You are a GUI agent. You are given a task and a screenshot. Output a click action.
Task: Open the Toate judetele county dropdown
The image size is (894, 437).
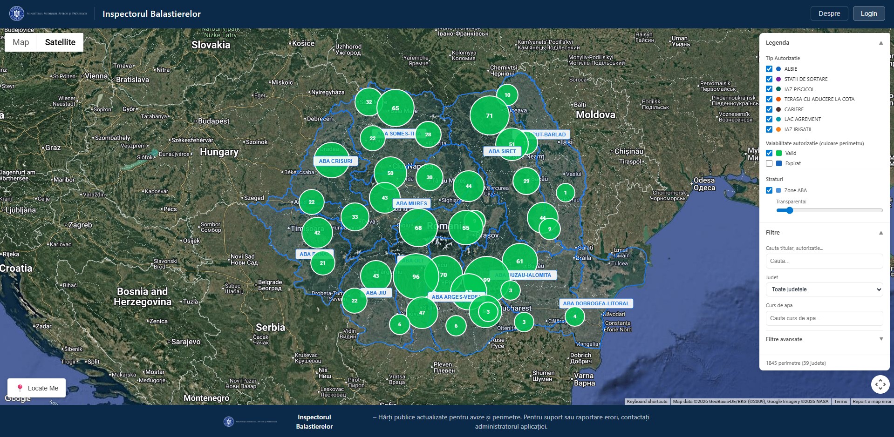pyautogui.click(x=824, y=289)
